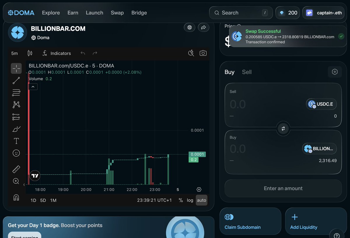
Task: Select the crosshair cursor tool
Action: (x=16, y=68)
